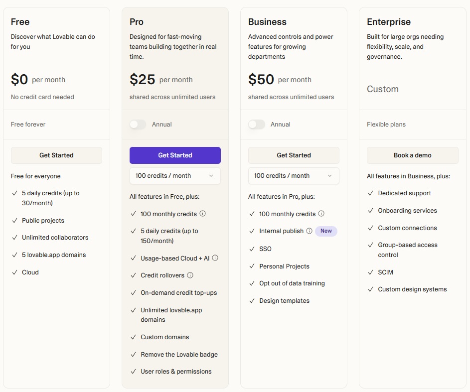This screenshot has width=470, height=392.
Task: Click Get Started on the Free plan
Action: click(56, 155)
